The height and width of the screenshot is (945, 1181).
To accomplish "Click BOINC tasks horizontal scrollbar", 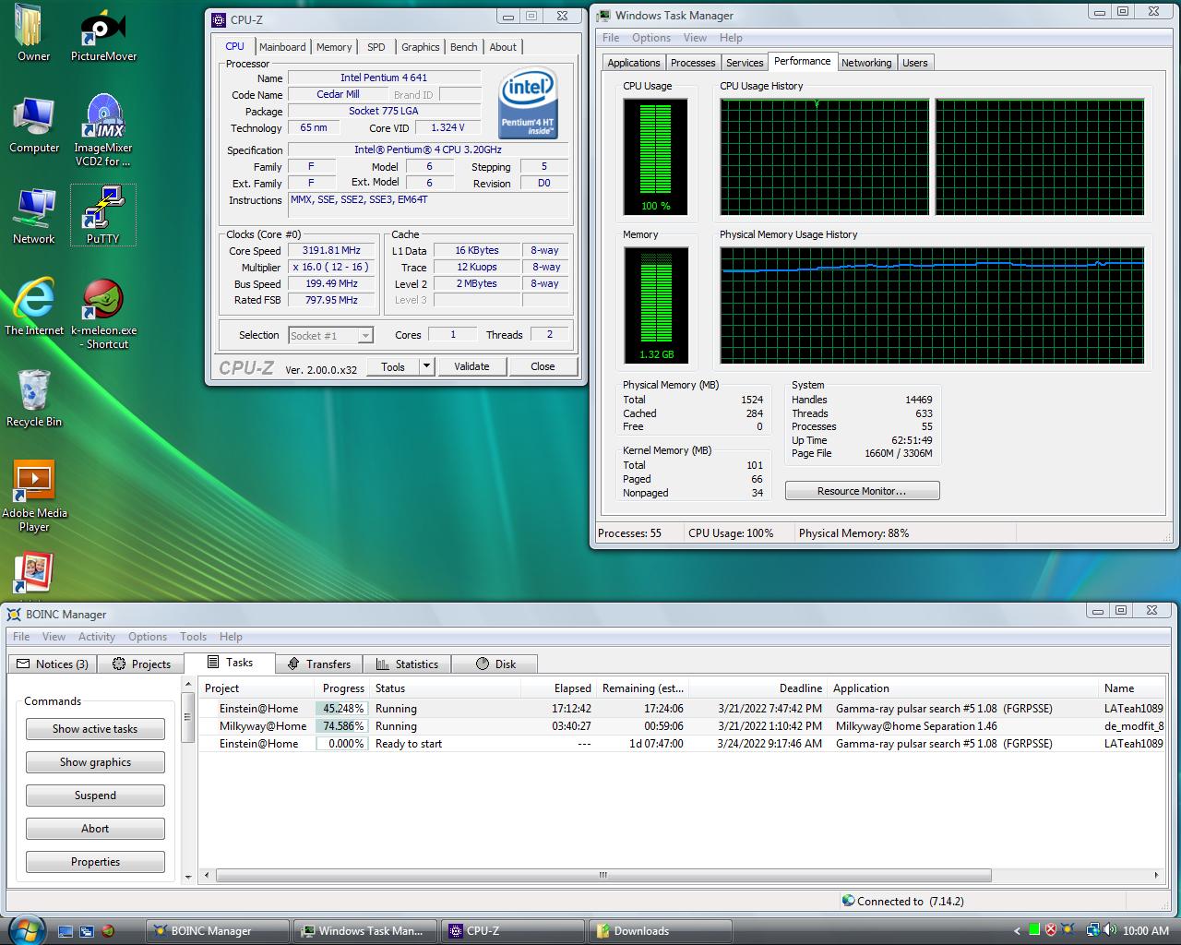I will tap(602, 875).
